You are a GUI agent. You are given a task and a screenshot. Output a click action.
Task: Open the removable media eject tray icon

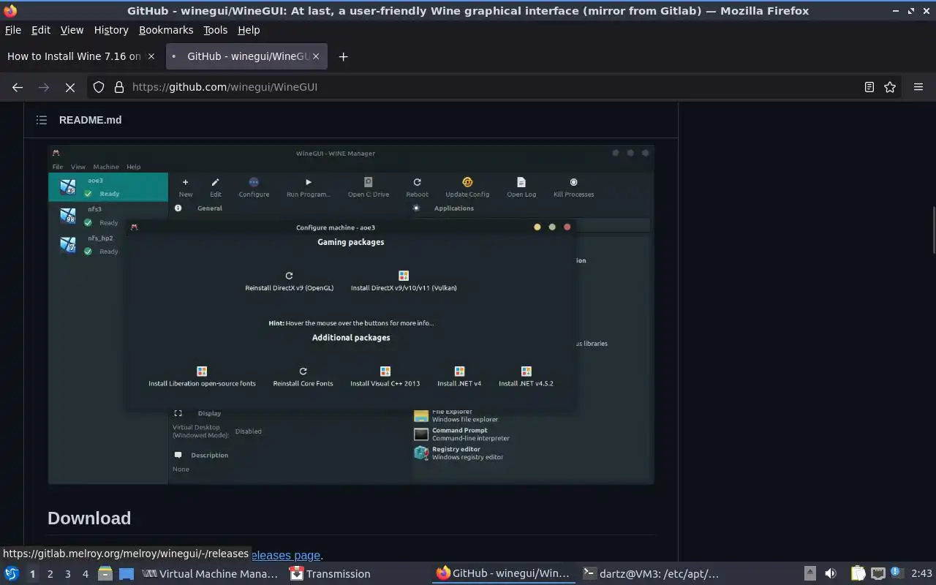click(x=809, y=574)
